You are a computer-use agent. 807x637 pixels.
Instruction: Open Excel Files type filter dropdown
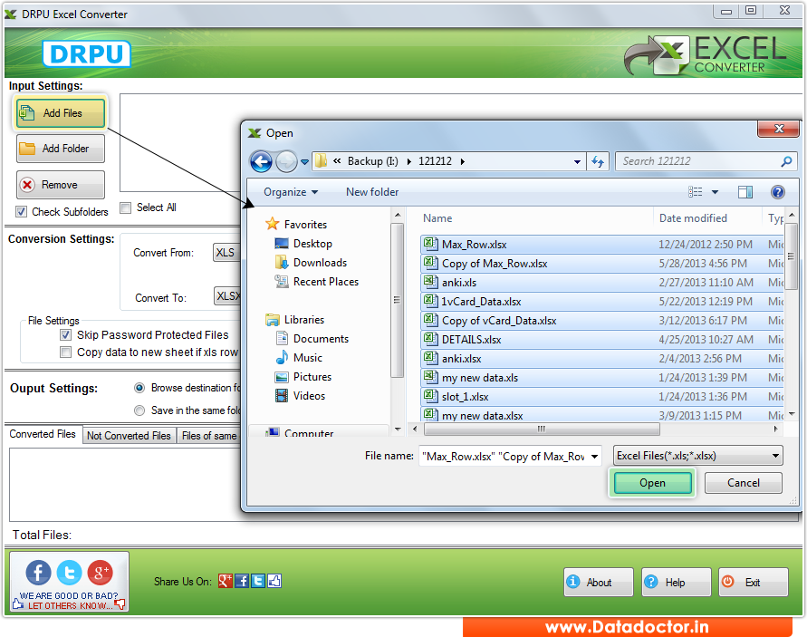click(698, 456)
